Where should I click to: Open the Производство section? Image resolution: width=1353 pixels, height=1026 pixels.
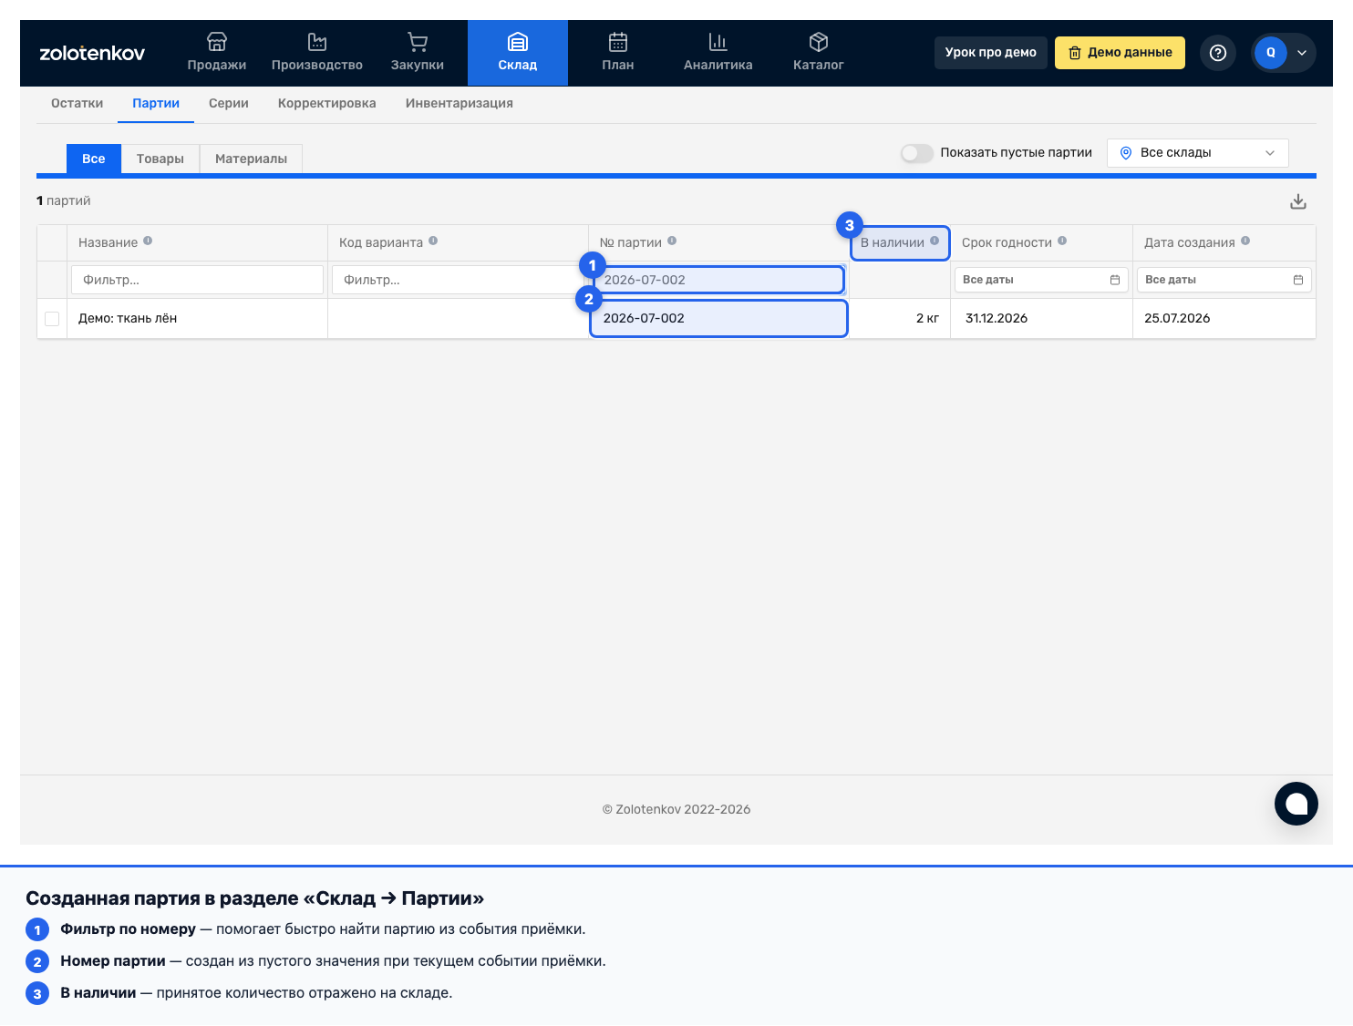[317, 53]
